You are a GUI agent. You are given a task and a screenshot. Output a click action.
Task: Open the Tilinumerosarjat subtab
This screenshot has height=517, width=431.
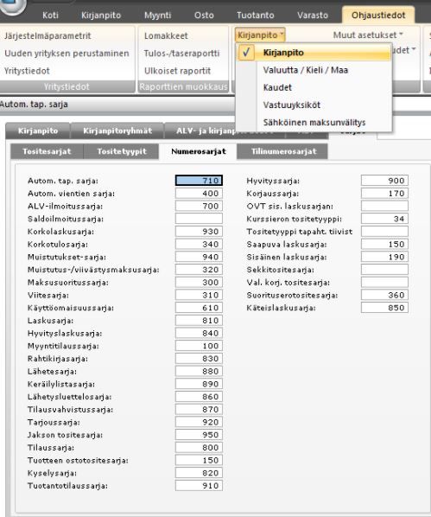click(283, 151)
